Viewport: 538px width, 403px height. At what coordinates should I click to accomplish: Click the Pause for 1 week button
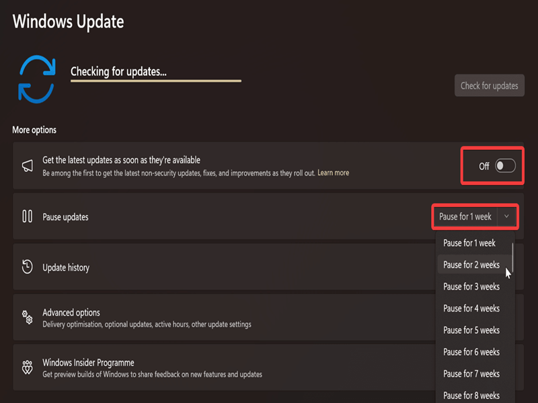point(465,216)
